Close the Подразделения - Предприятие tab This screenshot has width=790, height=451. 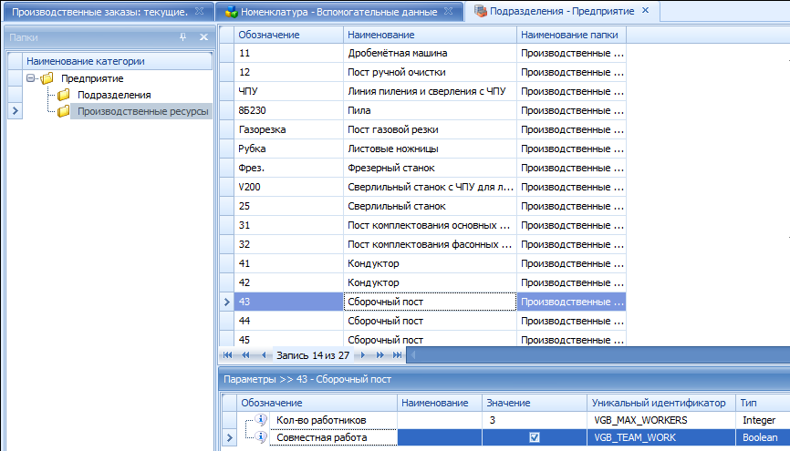[x=645, y=11]
